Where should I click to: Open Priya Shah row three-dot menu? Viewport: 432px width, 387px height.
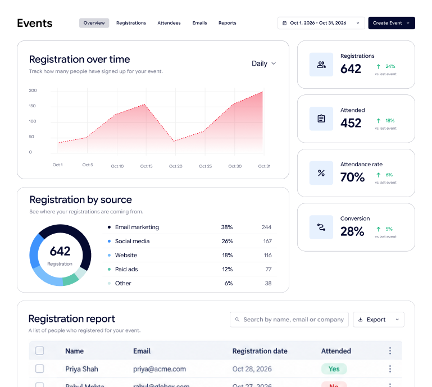(390, 369)
